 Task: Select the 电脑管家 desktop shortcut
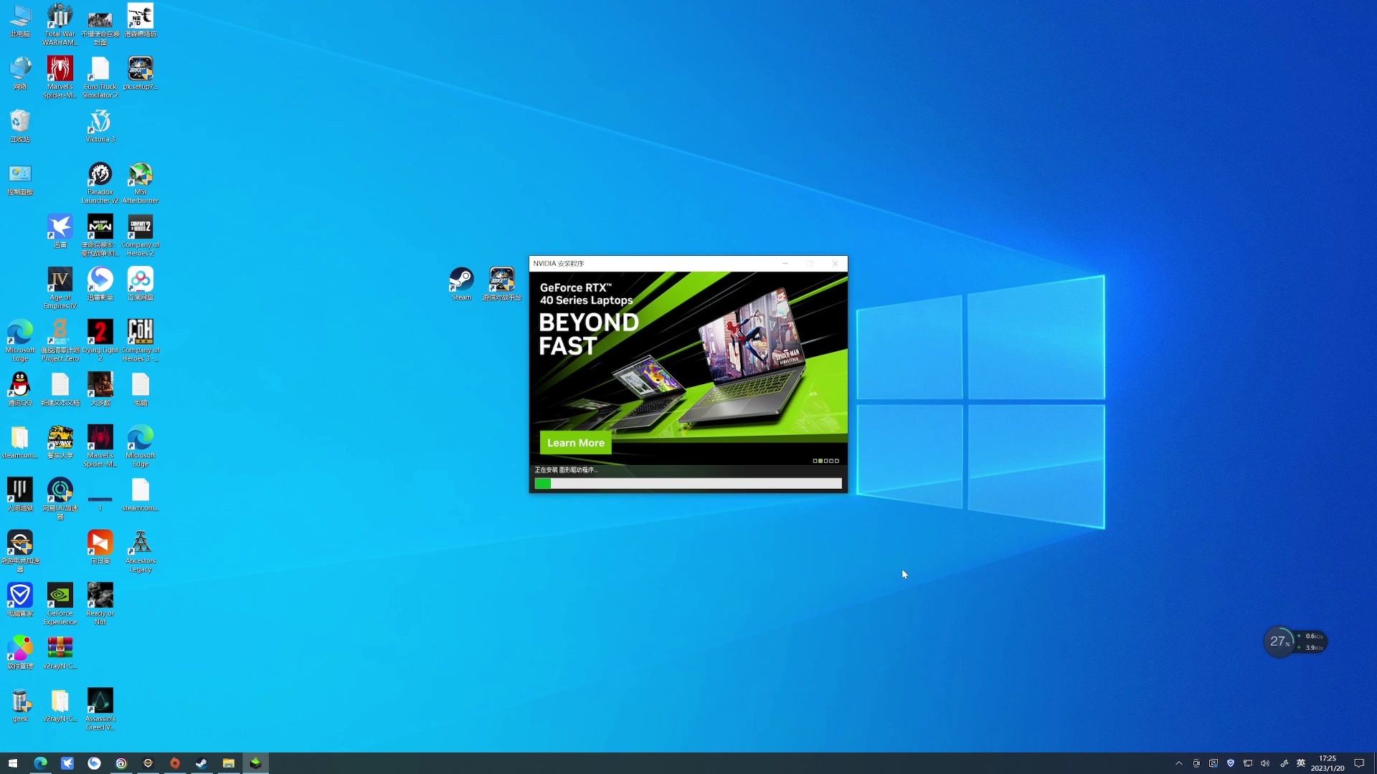click(x=20, y=601)
